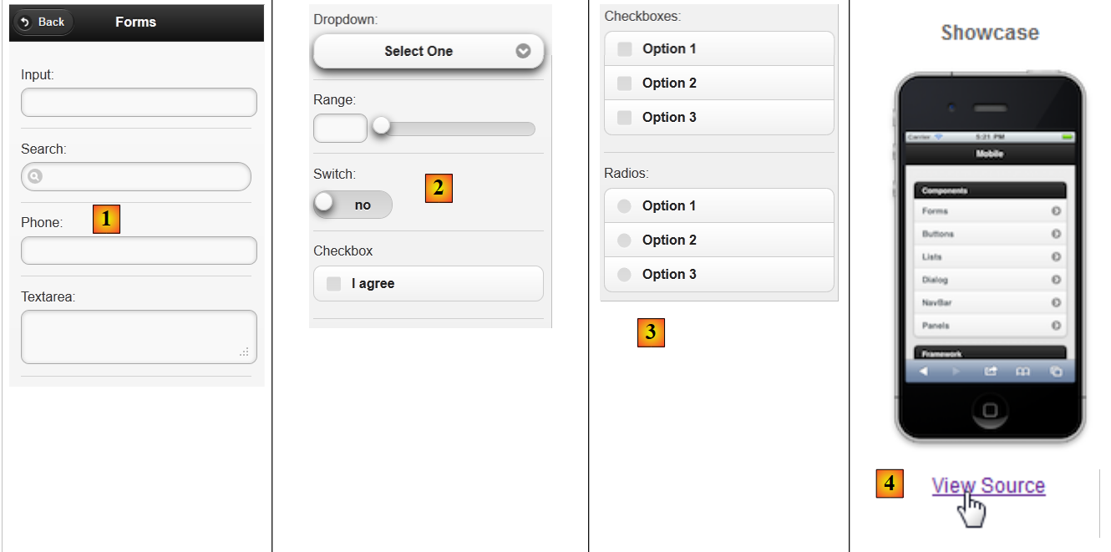The width and height of the screenshot is (1111, 552).
Task: Click the share icon in phone toolbar
Action: tap(990, 372)
